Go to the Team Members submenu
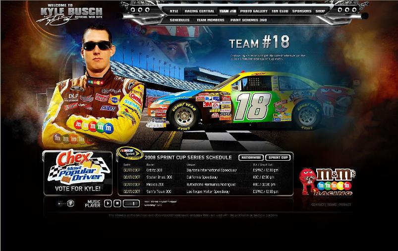Image resolution: width=398 pixels, height=251 pixels. 211,20
